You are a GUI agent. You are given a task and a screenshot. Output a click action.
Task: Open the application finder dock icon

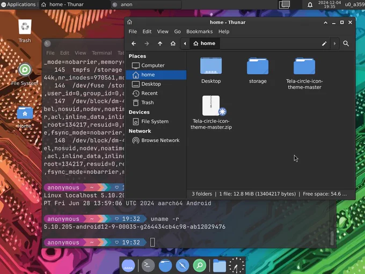tap(200, 265)
